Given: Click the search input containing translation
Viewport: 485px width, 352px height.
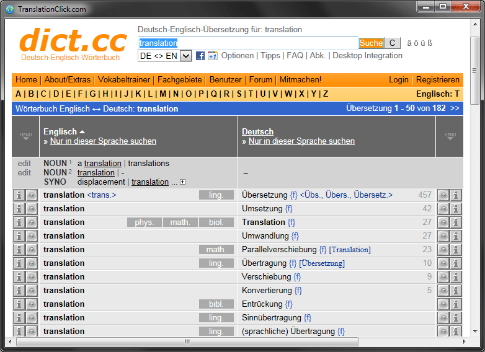Looking at the screenshot, I should point(247,43).
